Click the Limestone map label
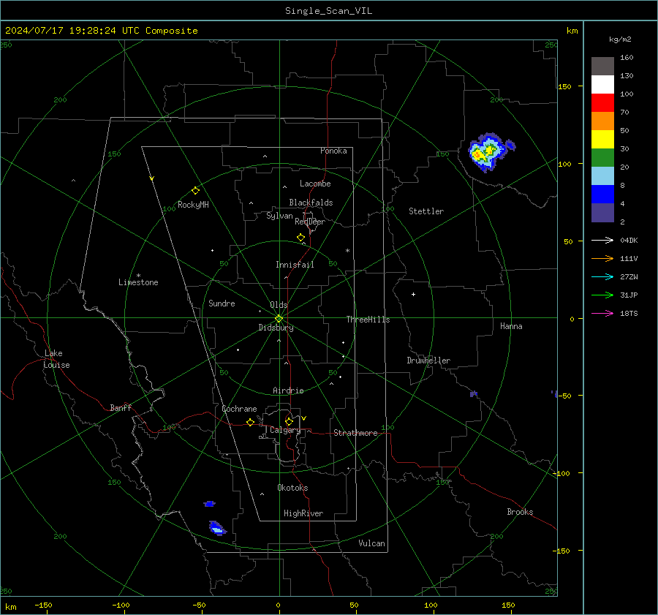This screenshot has height=615, width=658. click(138, 282)
